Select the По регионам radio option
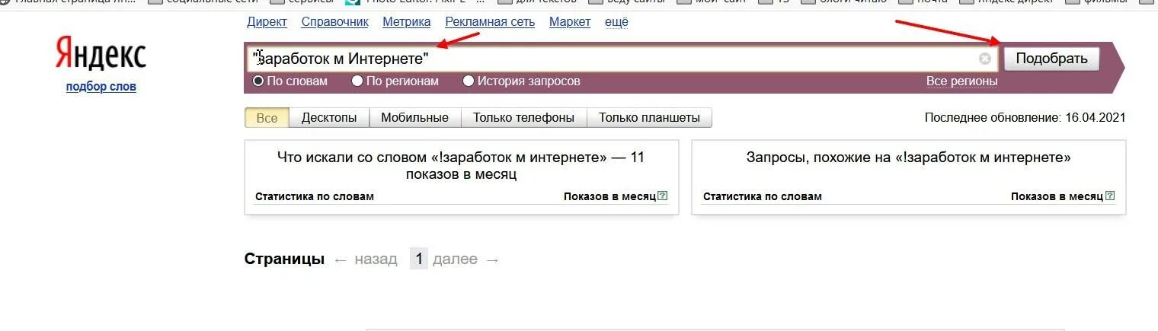Image resolution: width=1158 pixels, height=331 pixels. (x=357, y=81)
